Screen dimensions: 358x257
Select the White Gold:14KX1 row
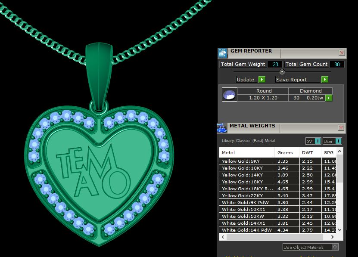pyautogui.click(x=277, y=223)
